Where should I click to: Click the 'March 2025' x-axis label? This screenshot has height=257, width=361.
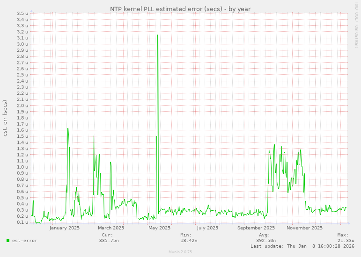pos(111,228)
